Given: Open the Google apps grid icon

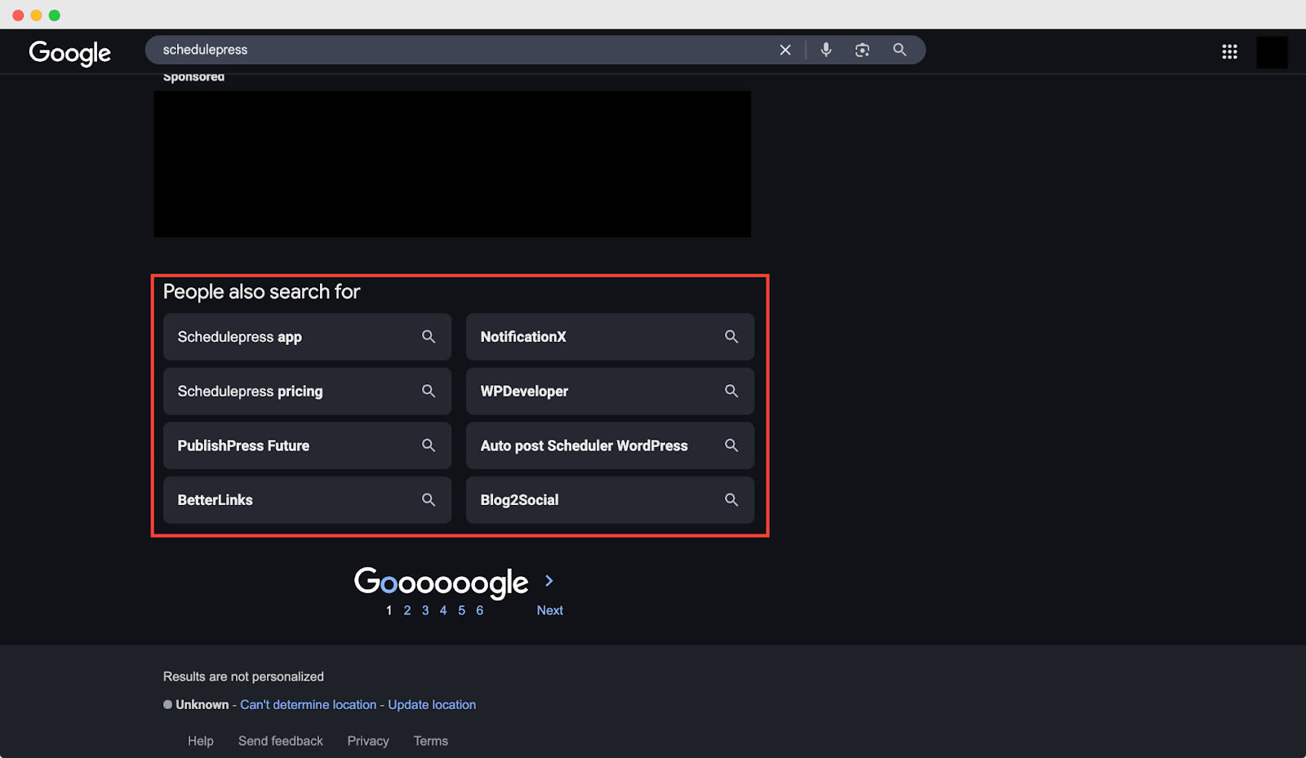Looking at the screenshot, I should 1229,52.
